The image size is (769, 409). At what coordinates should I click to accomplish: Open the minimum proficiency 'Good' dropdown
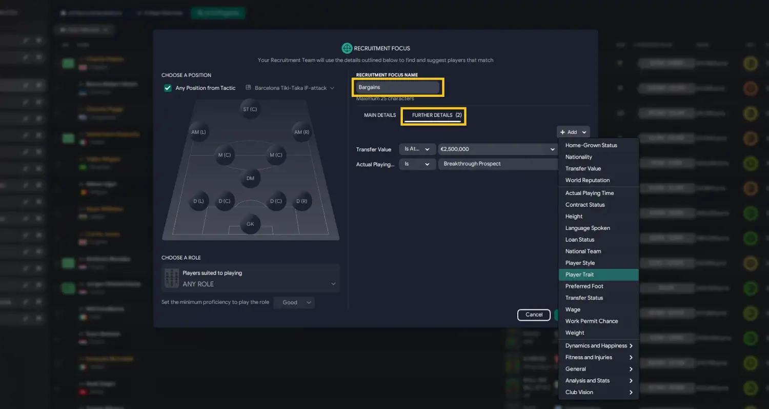point(294,302)
